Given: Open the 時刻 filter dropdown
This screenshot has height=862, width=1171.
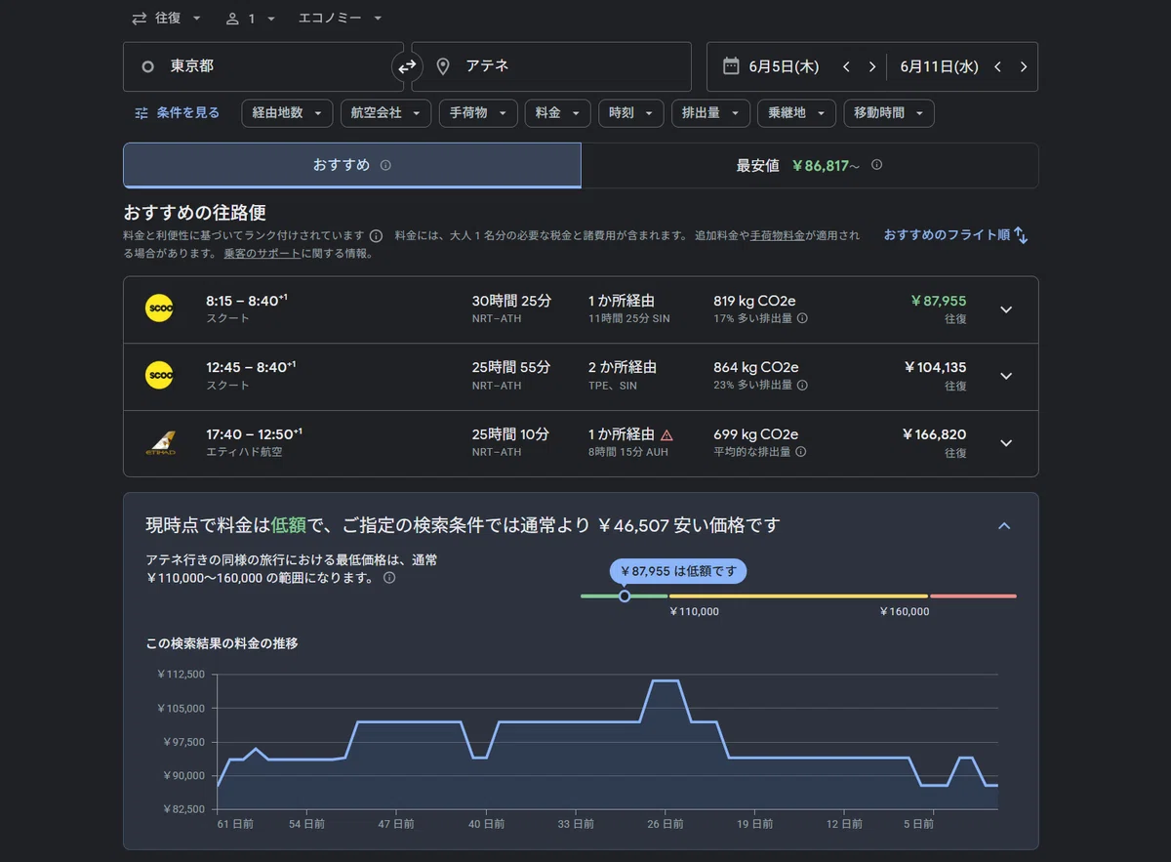Looking at the screenshot, I should tap(630, 113).
